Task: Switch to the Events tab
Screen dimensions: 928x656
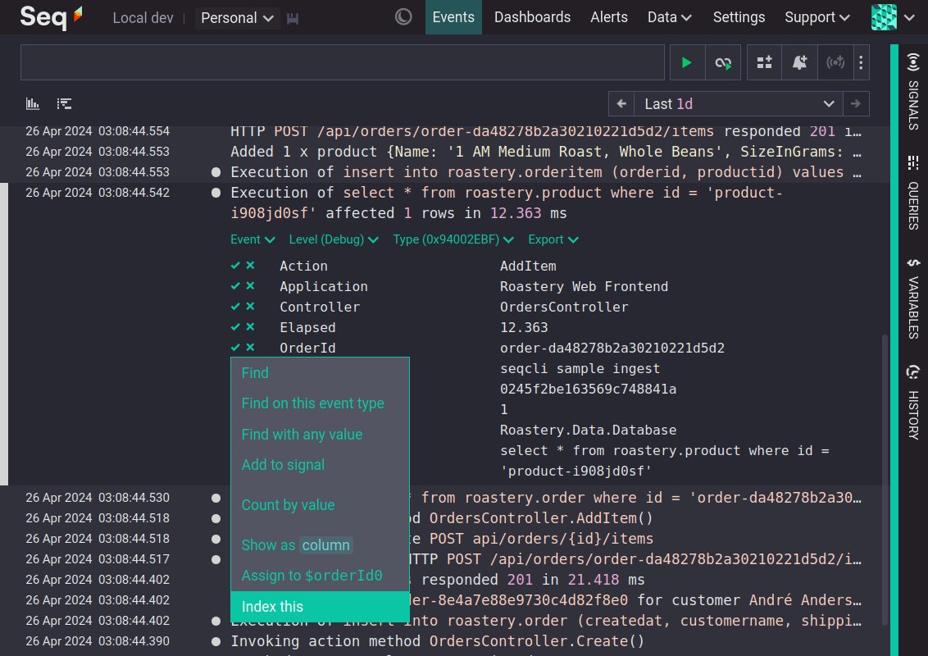Action: (453, 17)
